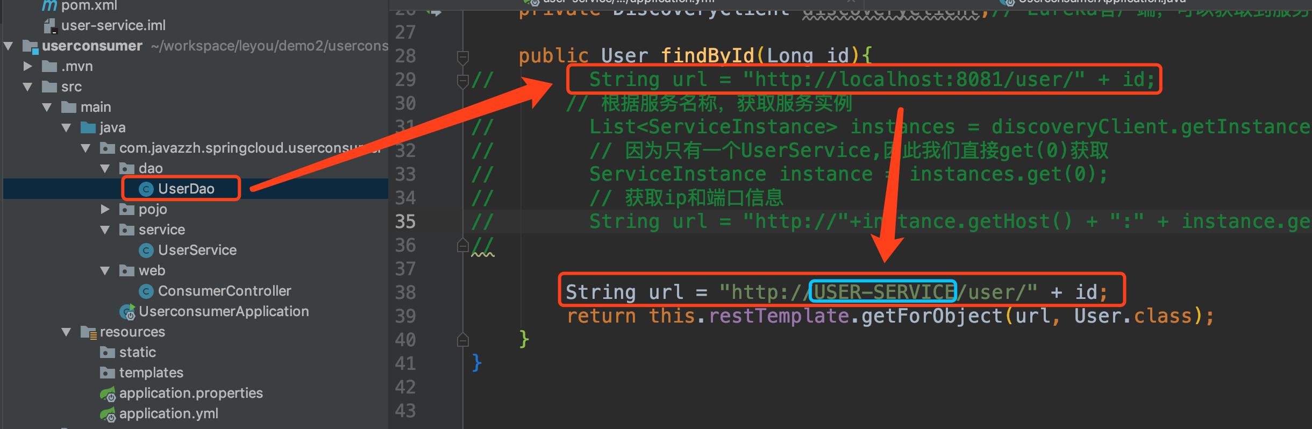Click gutter line number 43
Image resolution: width=1312 pixels, height=429 pixels.
click(405, 411)
